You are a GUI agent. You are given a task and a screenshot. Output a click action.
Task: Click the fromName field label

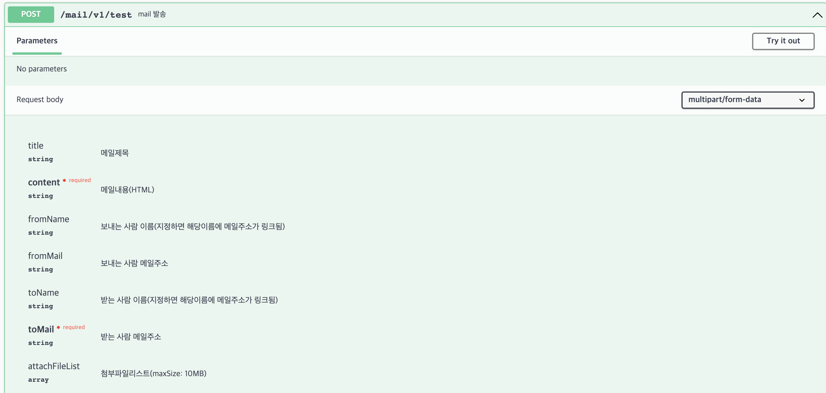(48, 219)
